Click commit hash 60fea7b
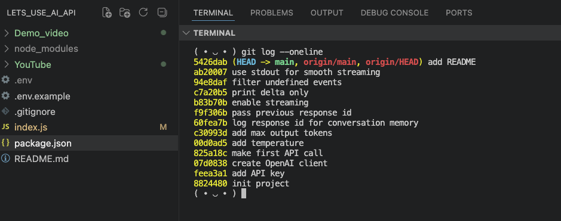Viewport: 561px width, 221px height. pyautogui.click(x=210, y=123)
